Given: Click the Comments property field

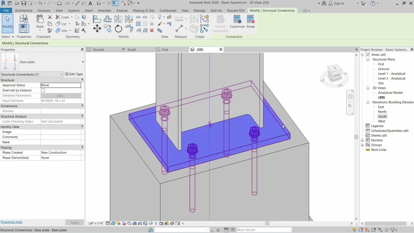Looking at the screenshot, I should click(x=61, y=137).
